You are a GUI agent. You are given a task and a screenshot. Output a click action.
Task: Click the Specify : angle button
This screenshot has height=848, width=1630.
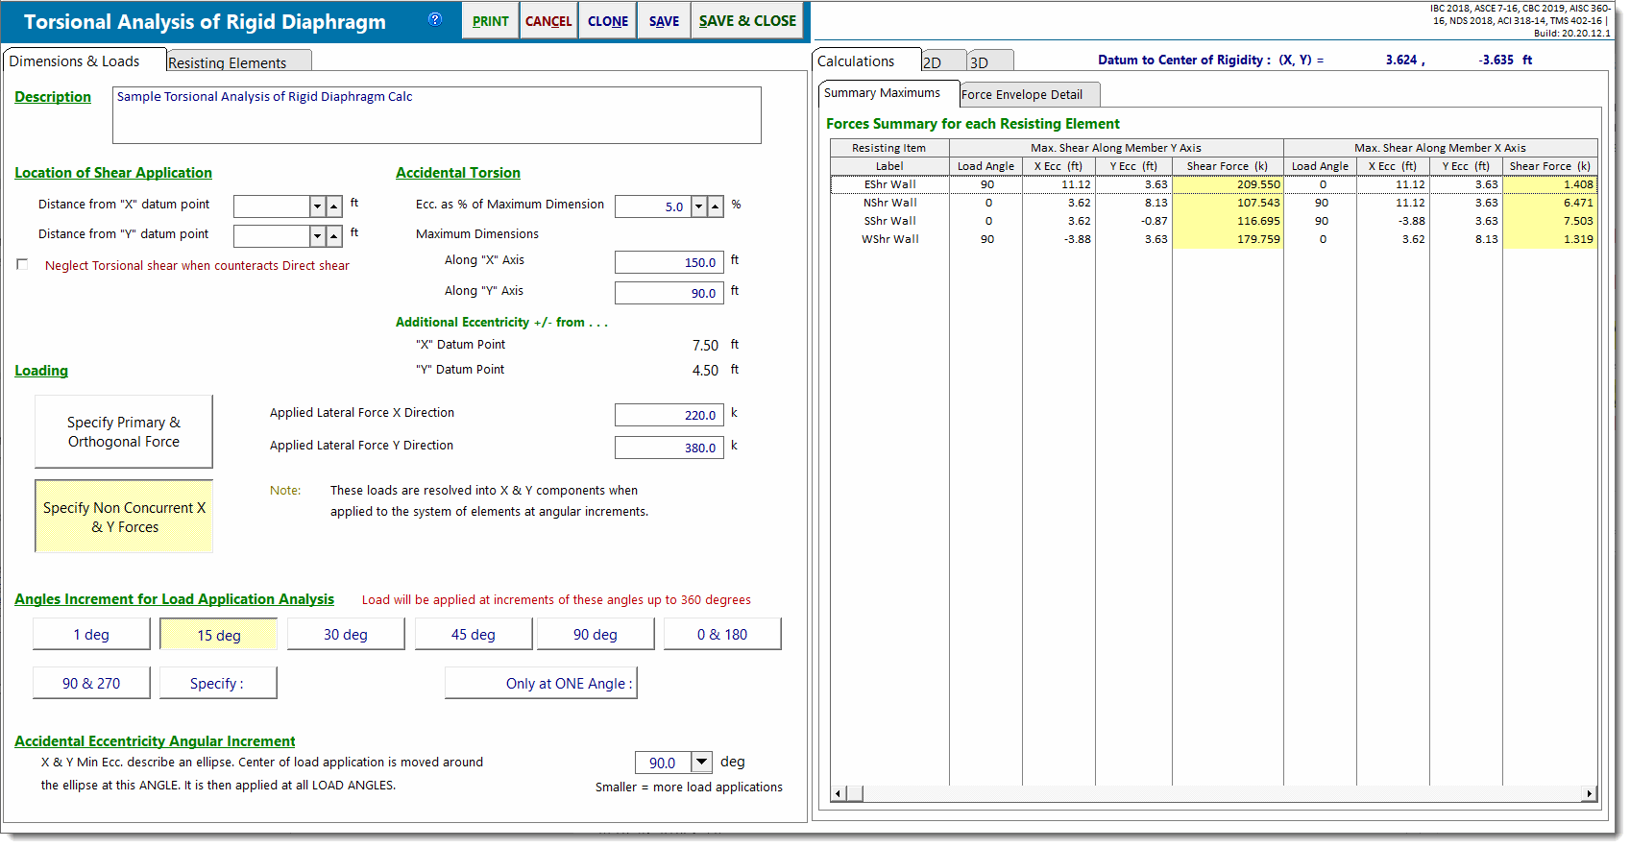217,684
